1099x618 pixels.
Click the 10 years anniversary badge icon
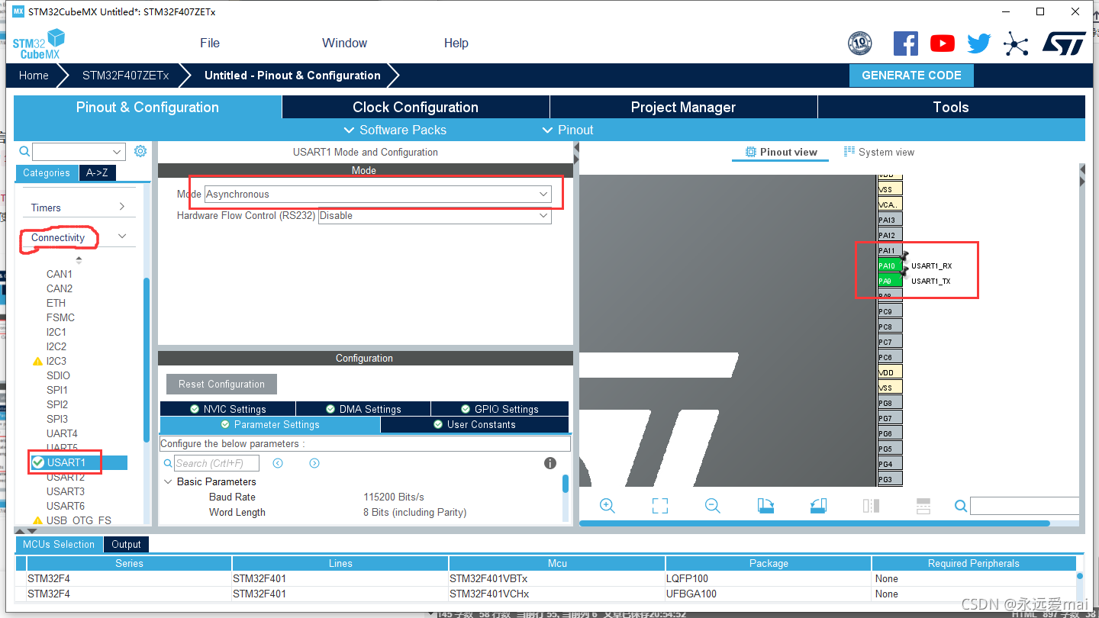coord(860,43)
